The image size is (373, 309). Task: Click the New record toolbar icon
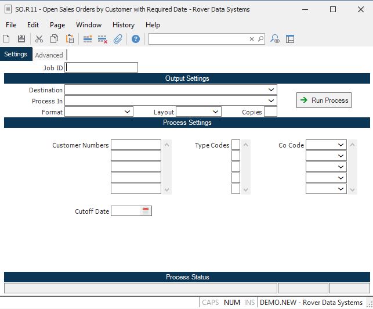tap(6, 39)
